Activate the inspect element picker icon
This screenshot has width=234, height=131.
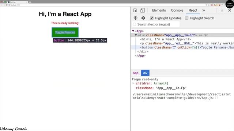135,11
